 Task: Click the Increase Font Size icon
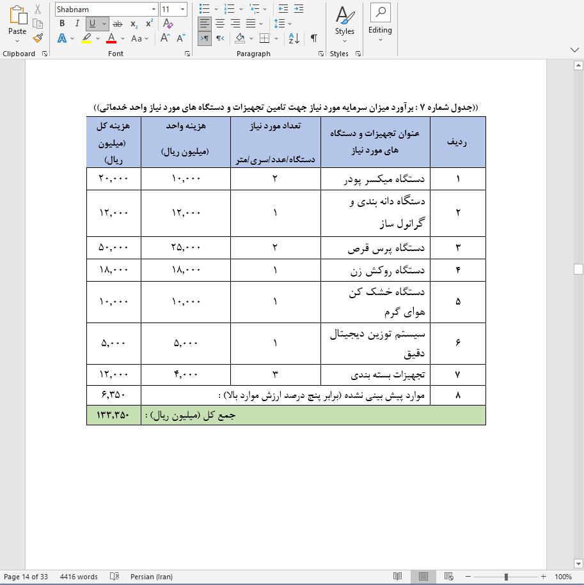point(164,38)
